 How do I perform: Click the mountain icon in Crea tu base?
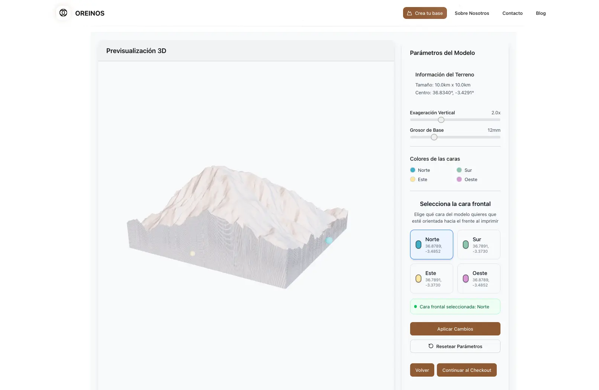[x=409, y=13]
